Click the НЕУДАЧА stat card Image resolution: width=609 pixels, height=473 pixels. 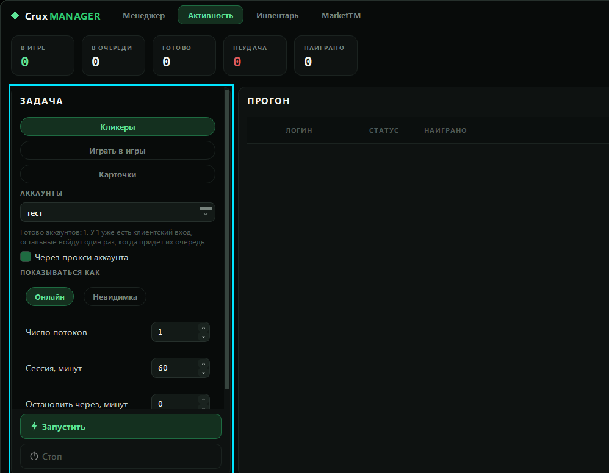click(x=255, y=55)
